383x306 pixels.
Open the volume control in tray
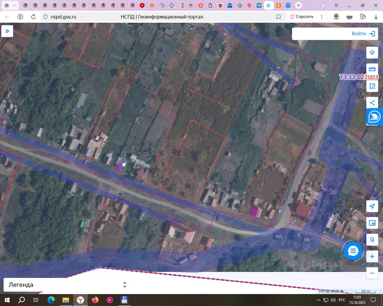tap(333, 300)
